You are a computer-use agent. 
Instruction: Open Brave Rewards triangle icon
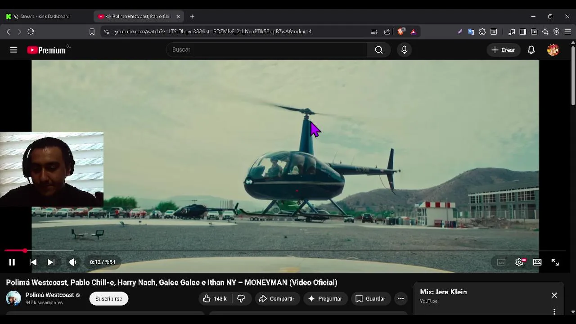click(413, 31)
